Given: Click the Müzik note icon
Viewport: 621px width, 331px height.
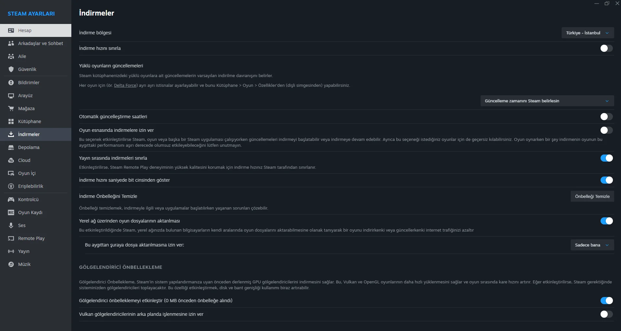Looking at the screenshot, I should point(11,264).
